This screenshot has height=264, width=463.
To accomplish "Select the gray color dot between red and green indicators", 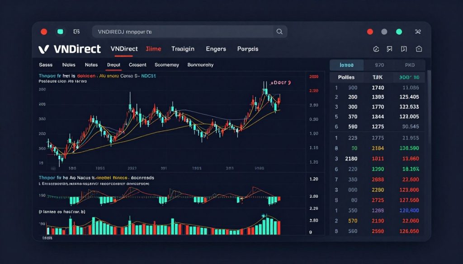I will (x=384, y=32).
